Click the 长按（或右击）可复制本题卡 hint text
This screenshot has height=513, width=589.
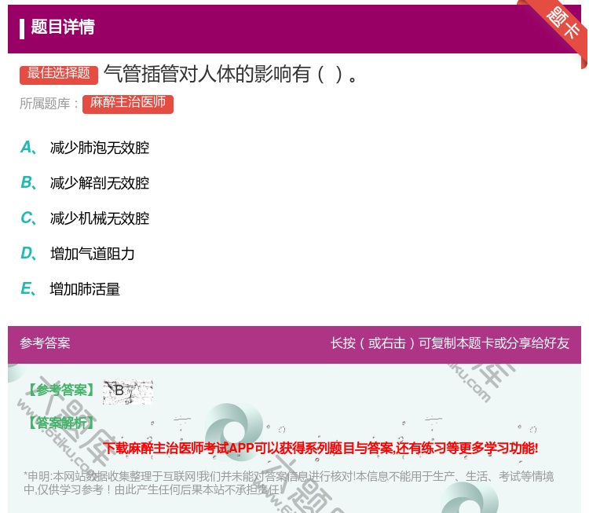(450, 343)
